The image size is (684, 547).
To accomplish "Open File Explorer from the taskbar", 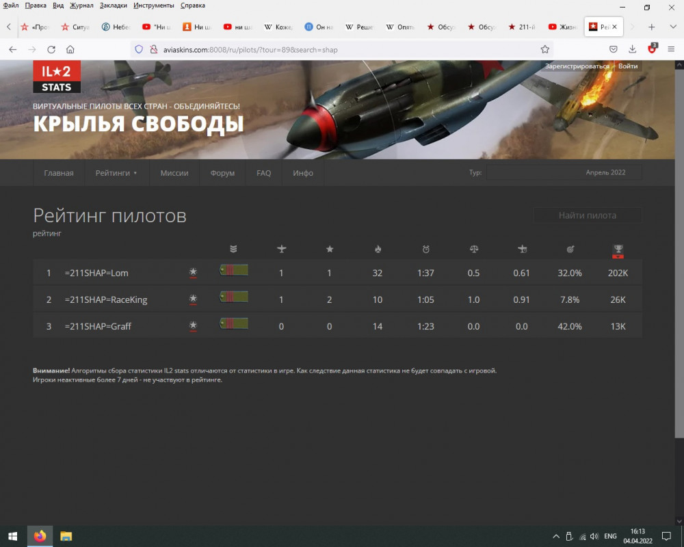I will click(x=66, y=536).
